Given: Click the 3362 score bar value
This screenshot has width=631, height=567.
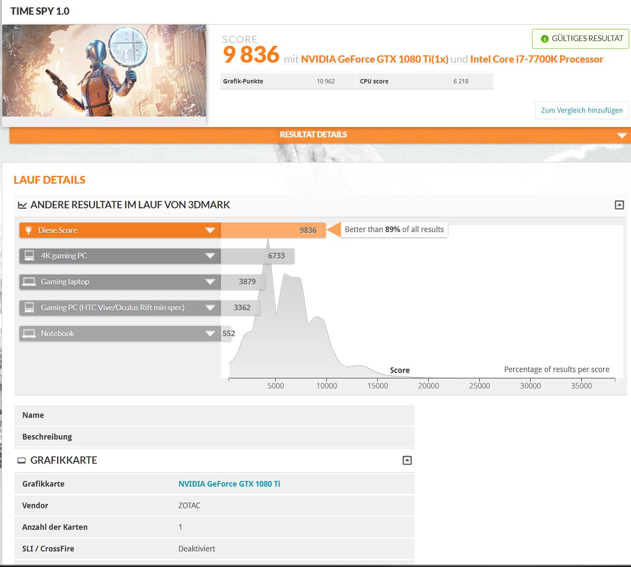Looking at the screenshot, I should tap(242, 308).
